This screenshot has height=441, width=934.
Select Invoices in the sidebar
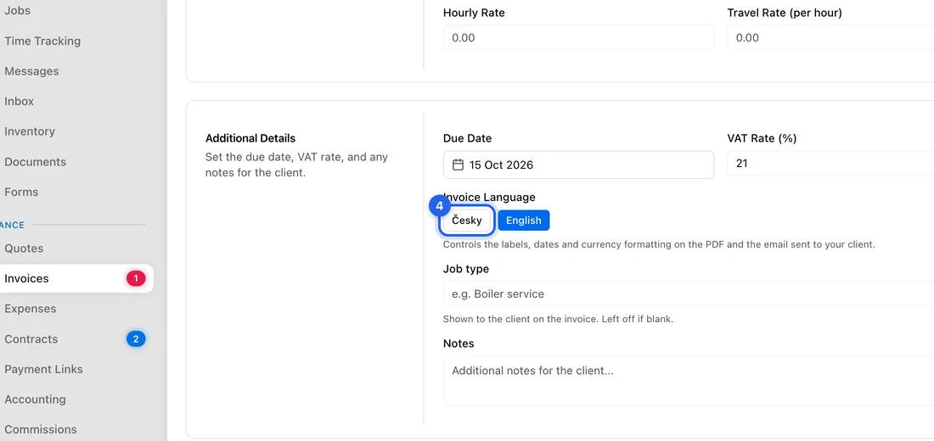click(x=75, y=278)
